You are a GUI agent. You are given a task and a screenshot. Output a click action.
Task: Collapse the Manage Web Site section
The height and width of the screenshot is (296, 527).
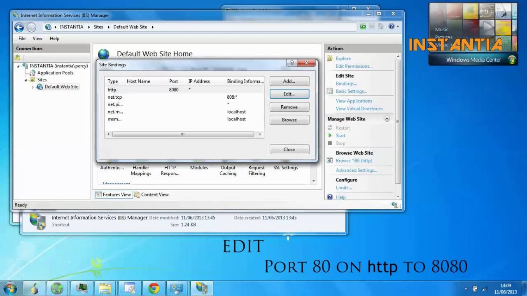click(387, 119)
